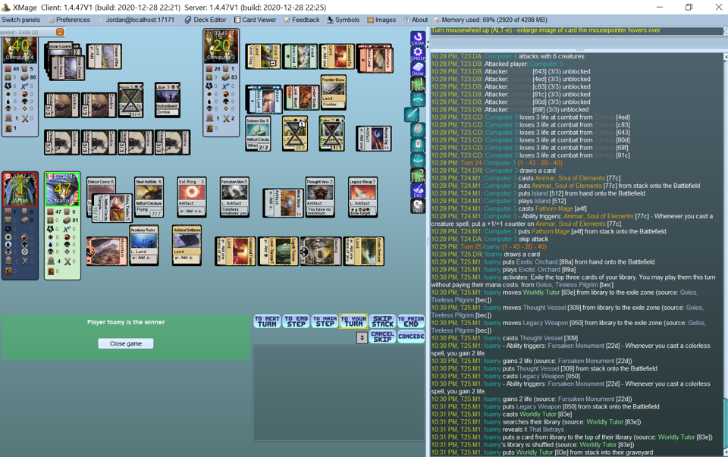The width and height of the screenshot is (728, 457).
Task: Collapse the Exile (2) window
Action: (x=60, y=33)
